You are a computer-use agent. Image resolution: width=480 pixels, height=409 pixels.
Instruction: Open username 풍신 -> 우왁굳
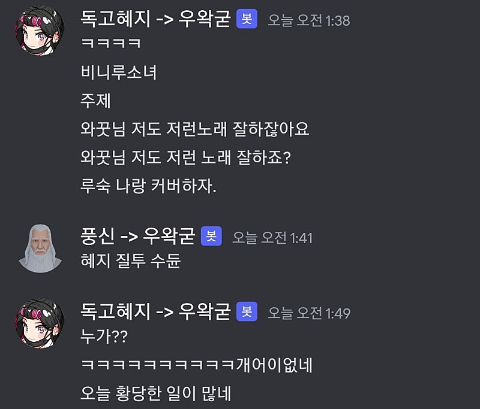[x=137, y=237]
